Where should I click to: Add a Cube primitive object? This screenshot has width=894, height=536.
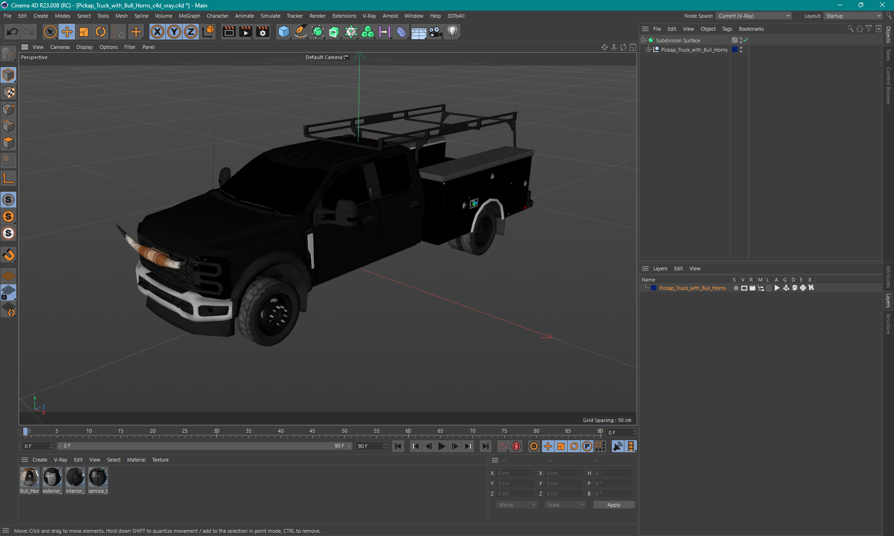[284, 32]
